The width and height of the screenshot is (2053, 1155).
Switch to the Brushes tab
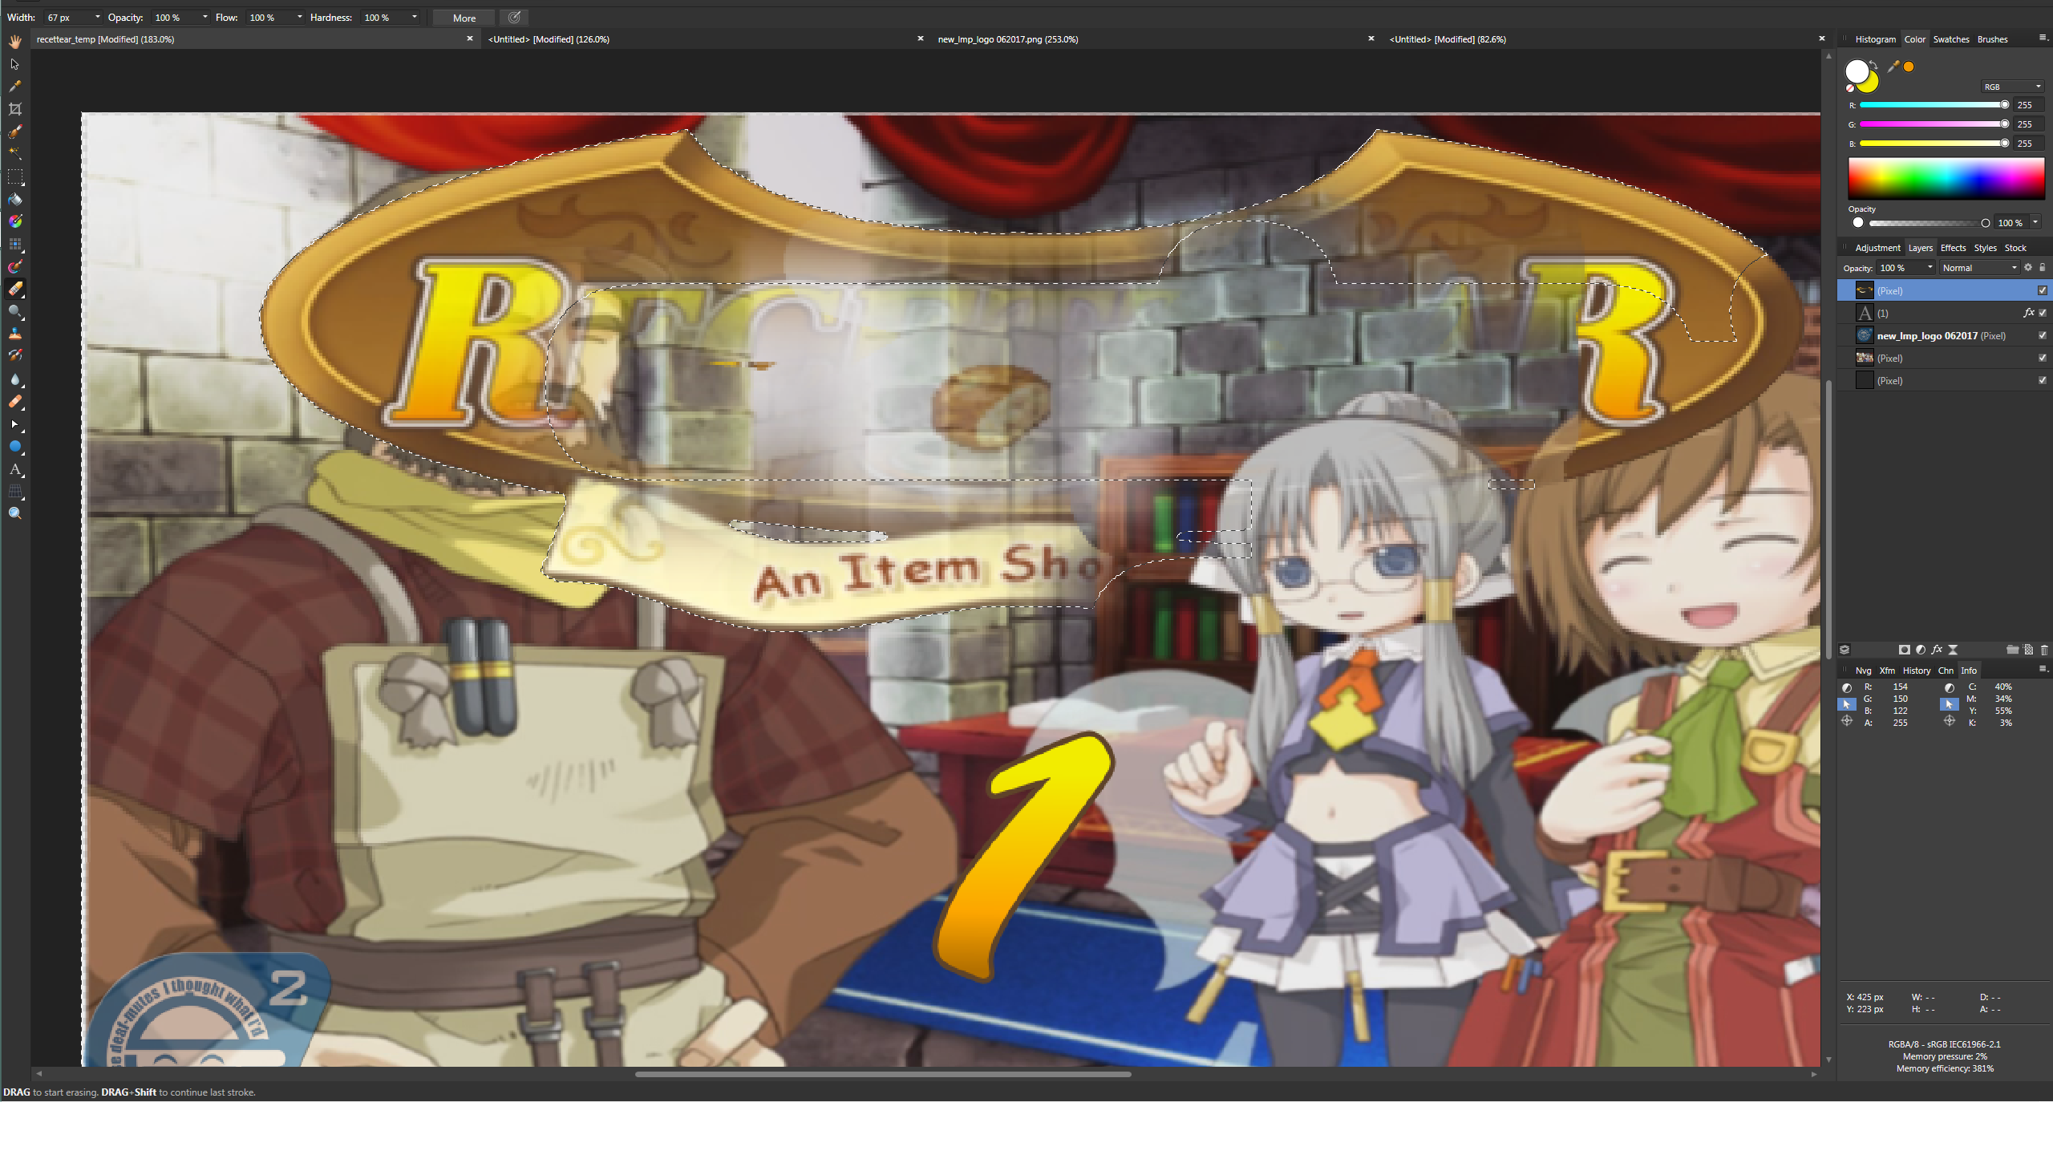1992,39
